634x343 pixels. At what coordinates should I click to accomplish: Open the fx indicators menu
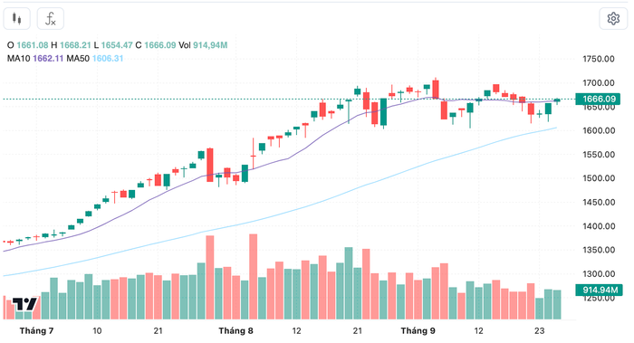pyautogui.click(x=51, y=19)
